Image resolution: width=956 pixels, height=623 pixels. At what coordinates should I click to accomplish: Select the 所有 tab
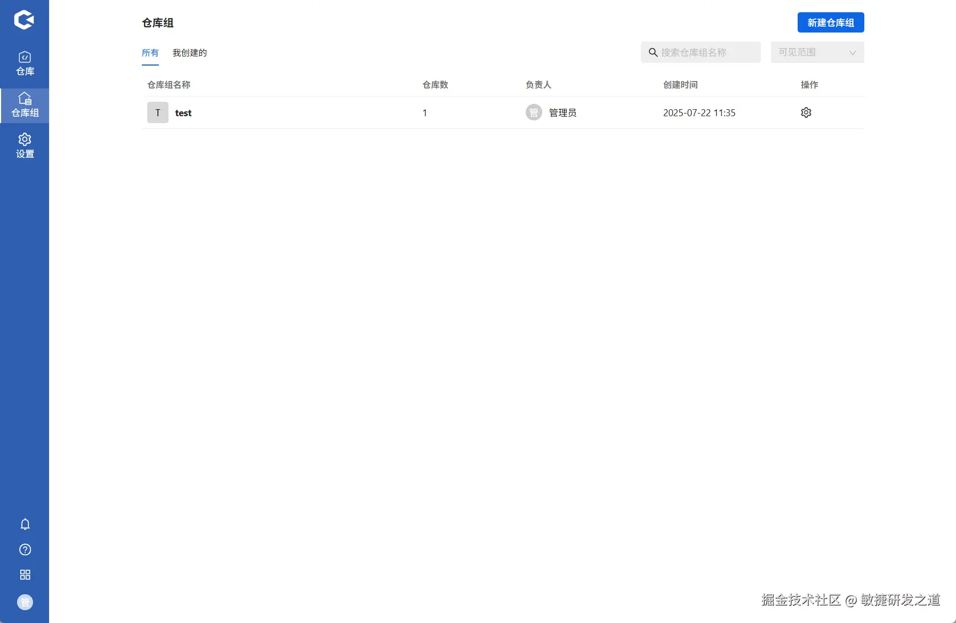150,53
